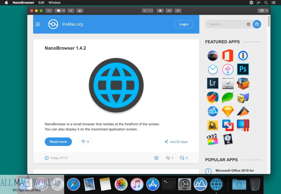The image size is (281, 194).
Task: Launch Terminal from the Dock
Action: click(x=169, y=184)
